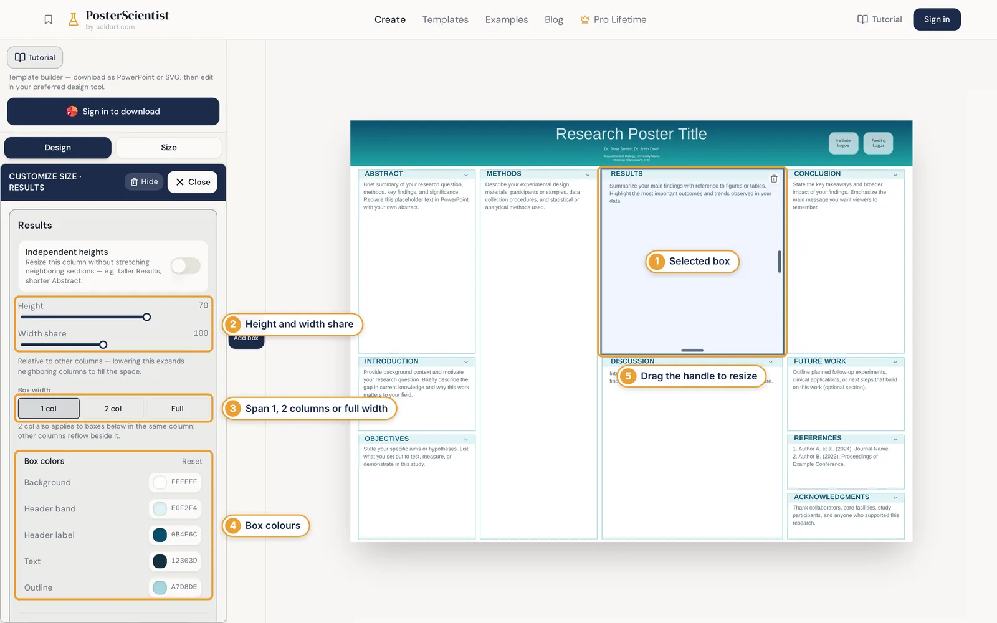The width and height of the screenshot is (997, 623).
Task: Switch to the Design tab
Action: pos(58,148)
